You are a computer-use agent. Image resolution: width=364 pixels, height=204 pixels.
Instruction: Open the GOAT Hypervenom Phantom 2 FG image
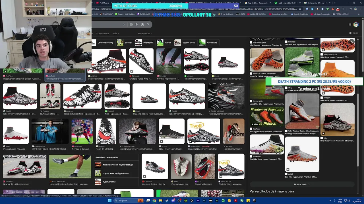[302, 154]
